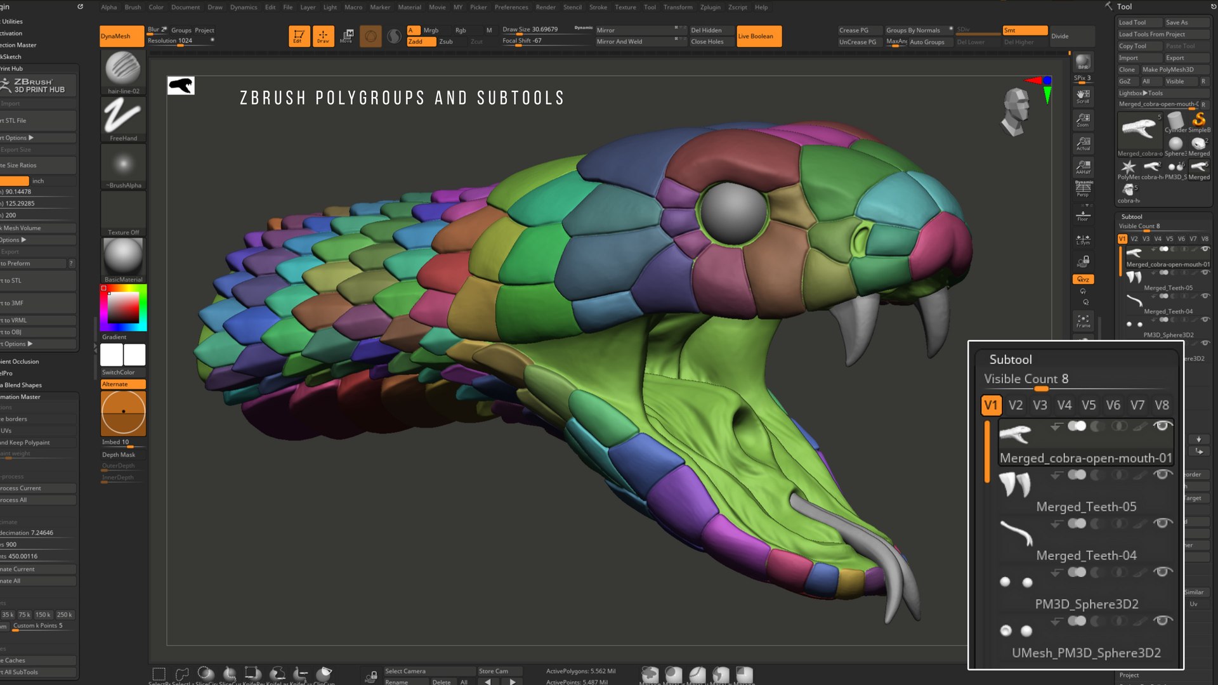Screen dimensions: 1218x685
Task: Click Mirror And Weld button
Action: [x=641, y=42]
